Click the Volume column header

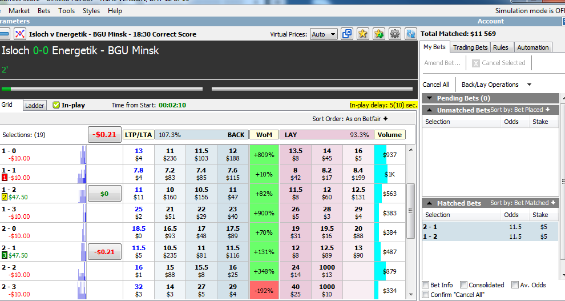pyautogui.click(x=390, y=135)
